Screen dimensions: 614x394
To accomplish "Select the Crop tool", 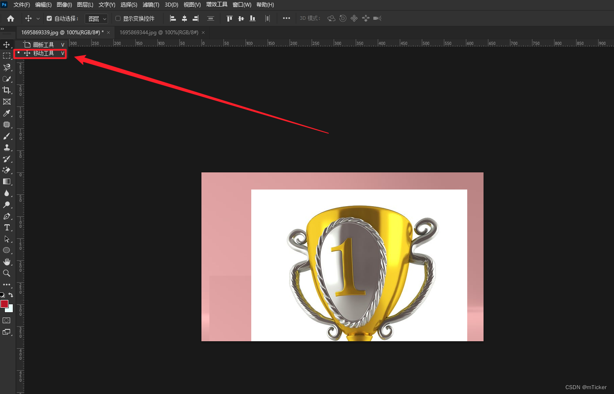I will pyautogui.click(x=7, y=90).
